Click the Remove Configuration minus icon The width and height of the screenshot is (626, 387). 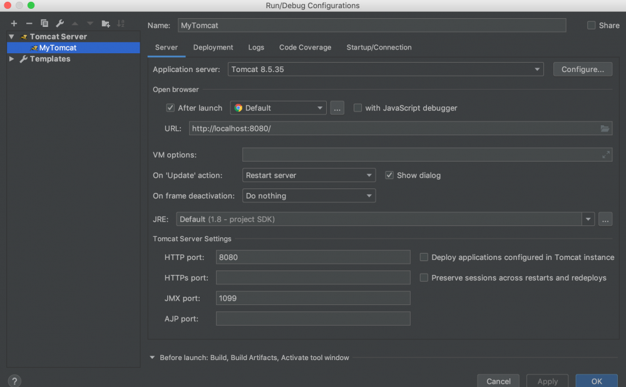pyautogui.click(x=29, y=23)
